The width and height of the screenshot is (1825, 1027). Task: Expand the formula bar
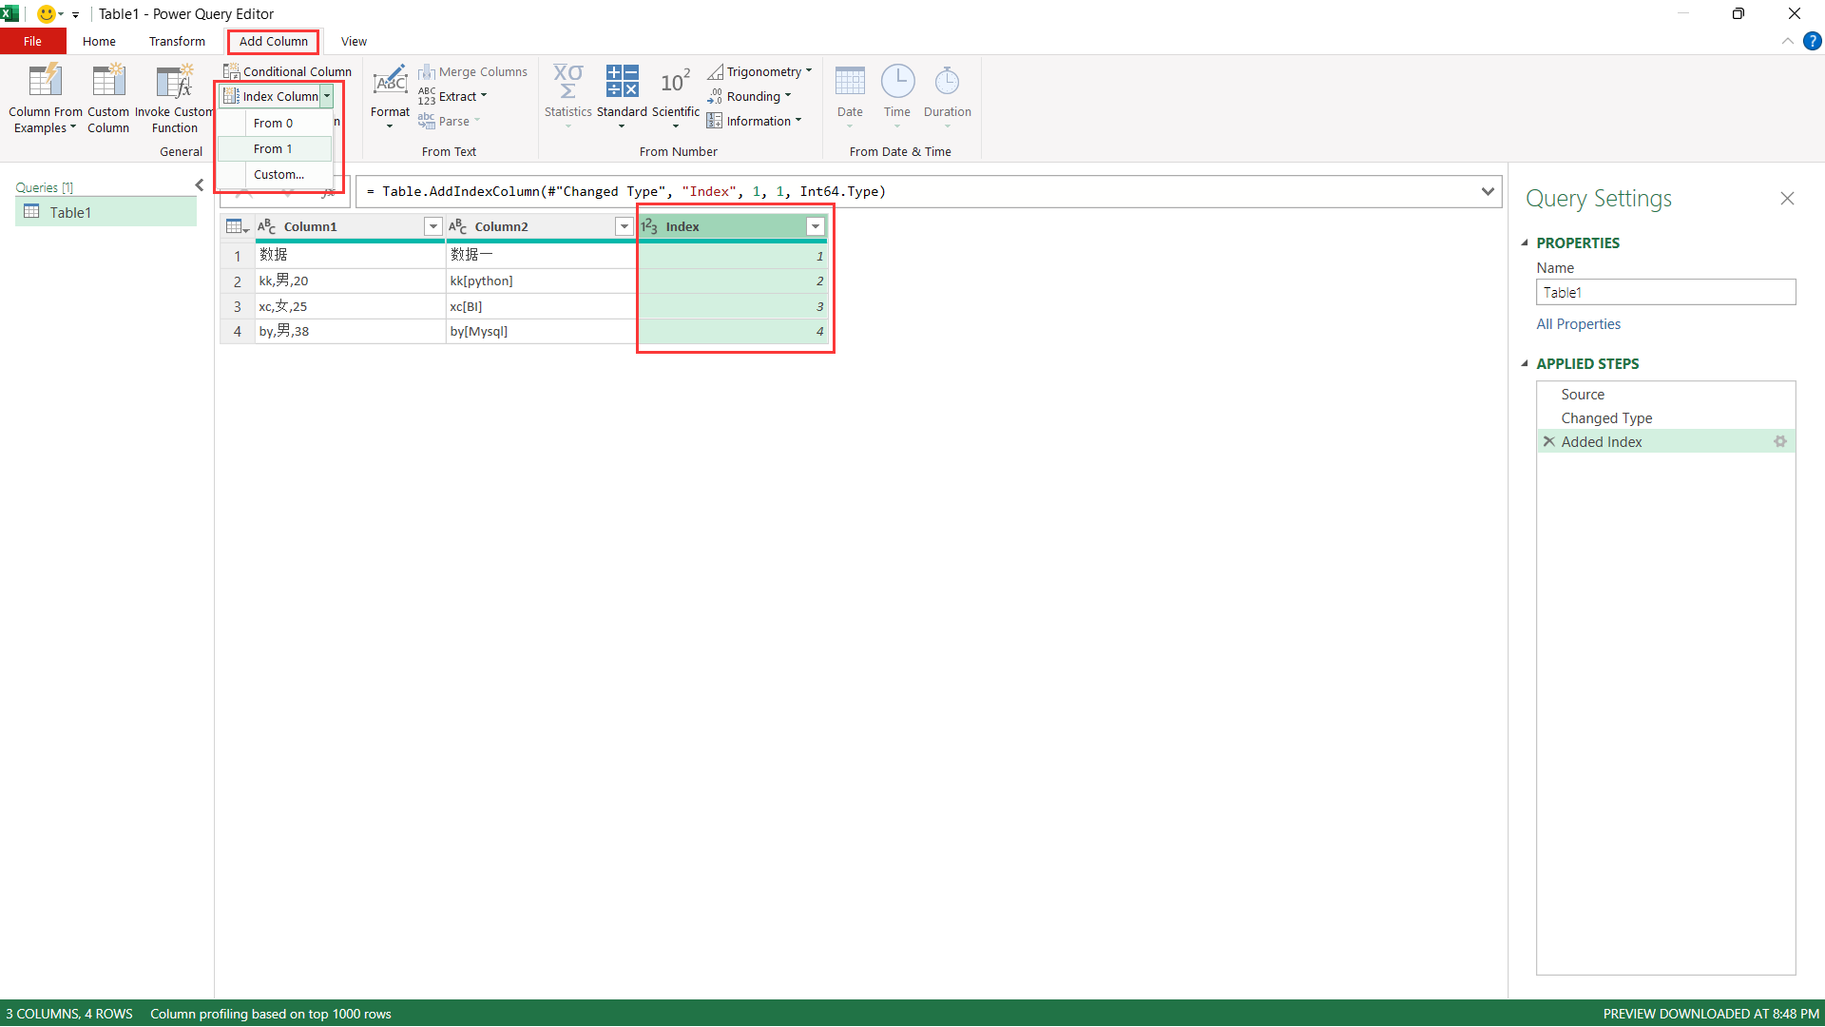click(x=1488, y=191)
